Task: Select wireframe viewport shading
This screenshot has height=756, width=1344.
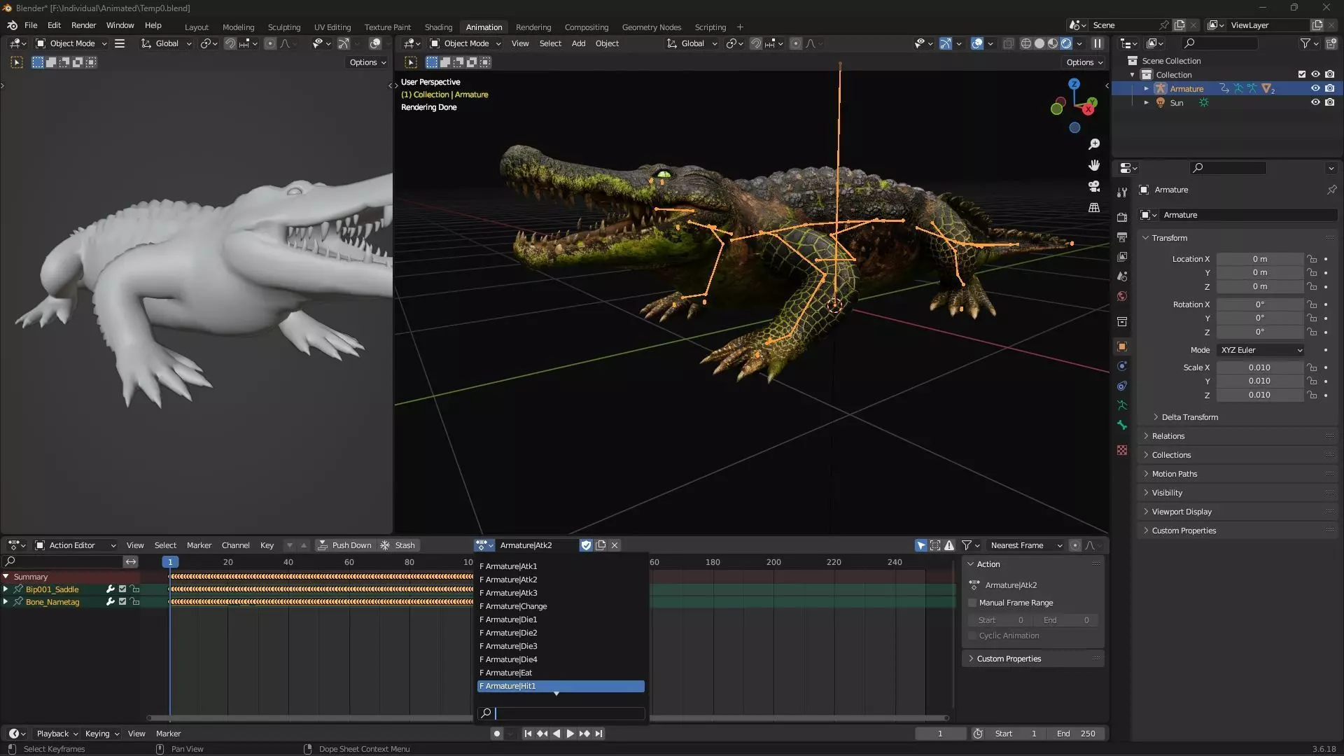Action: coord(1026,43)
